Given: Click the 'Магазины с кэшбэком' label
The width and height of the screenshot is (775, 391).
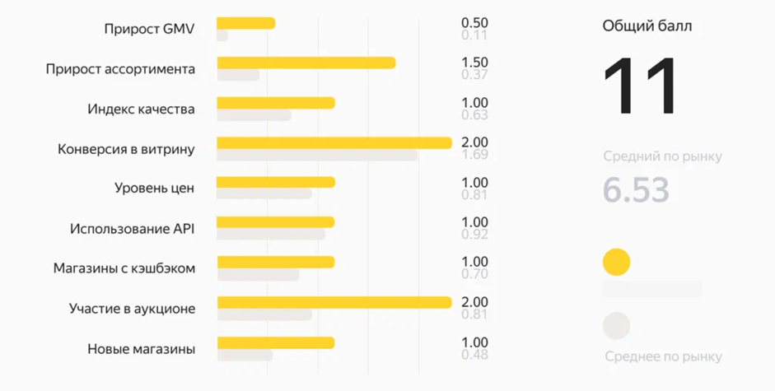Looking at the screenshot, I should pos(124,268).
